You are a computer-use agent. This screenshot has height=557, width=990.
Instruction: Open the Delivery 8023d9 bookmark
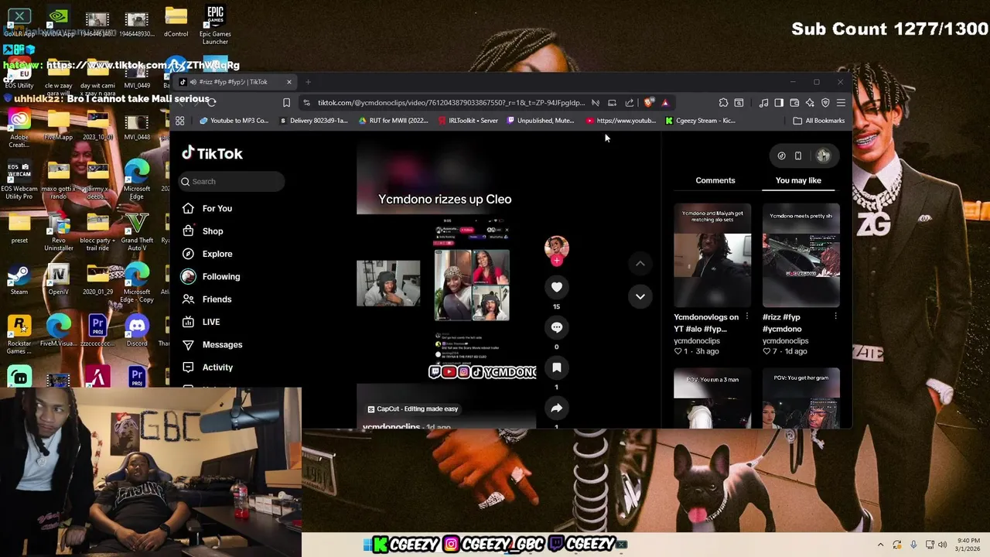[314, 121]
